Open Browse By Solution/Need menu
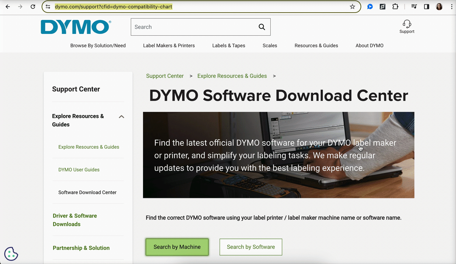This screenshot has width=456, height=264. tap(98, 45)
